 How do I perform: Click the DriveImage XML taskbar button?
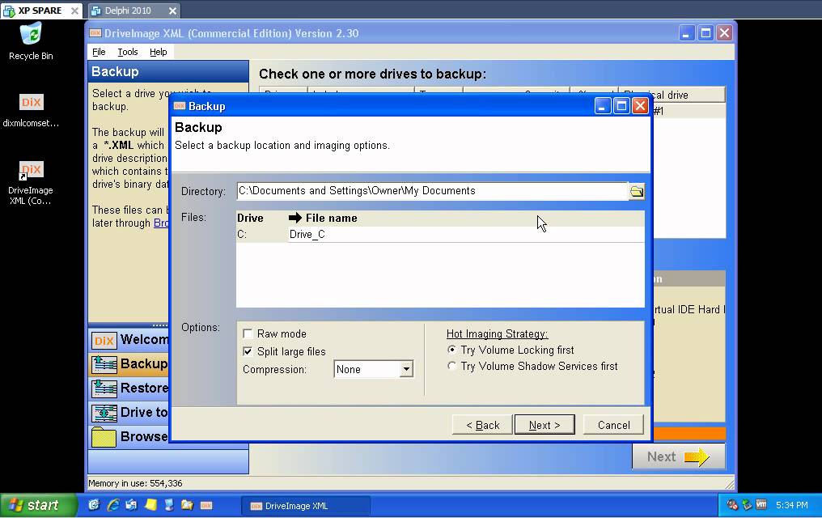tap(306, 505)
